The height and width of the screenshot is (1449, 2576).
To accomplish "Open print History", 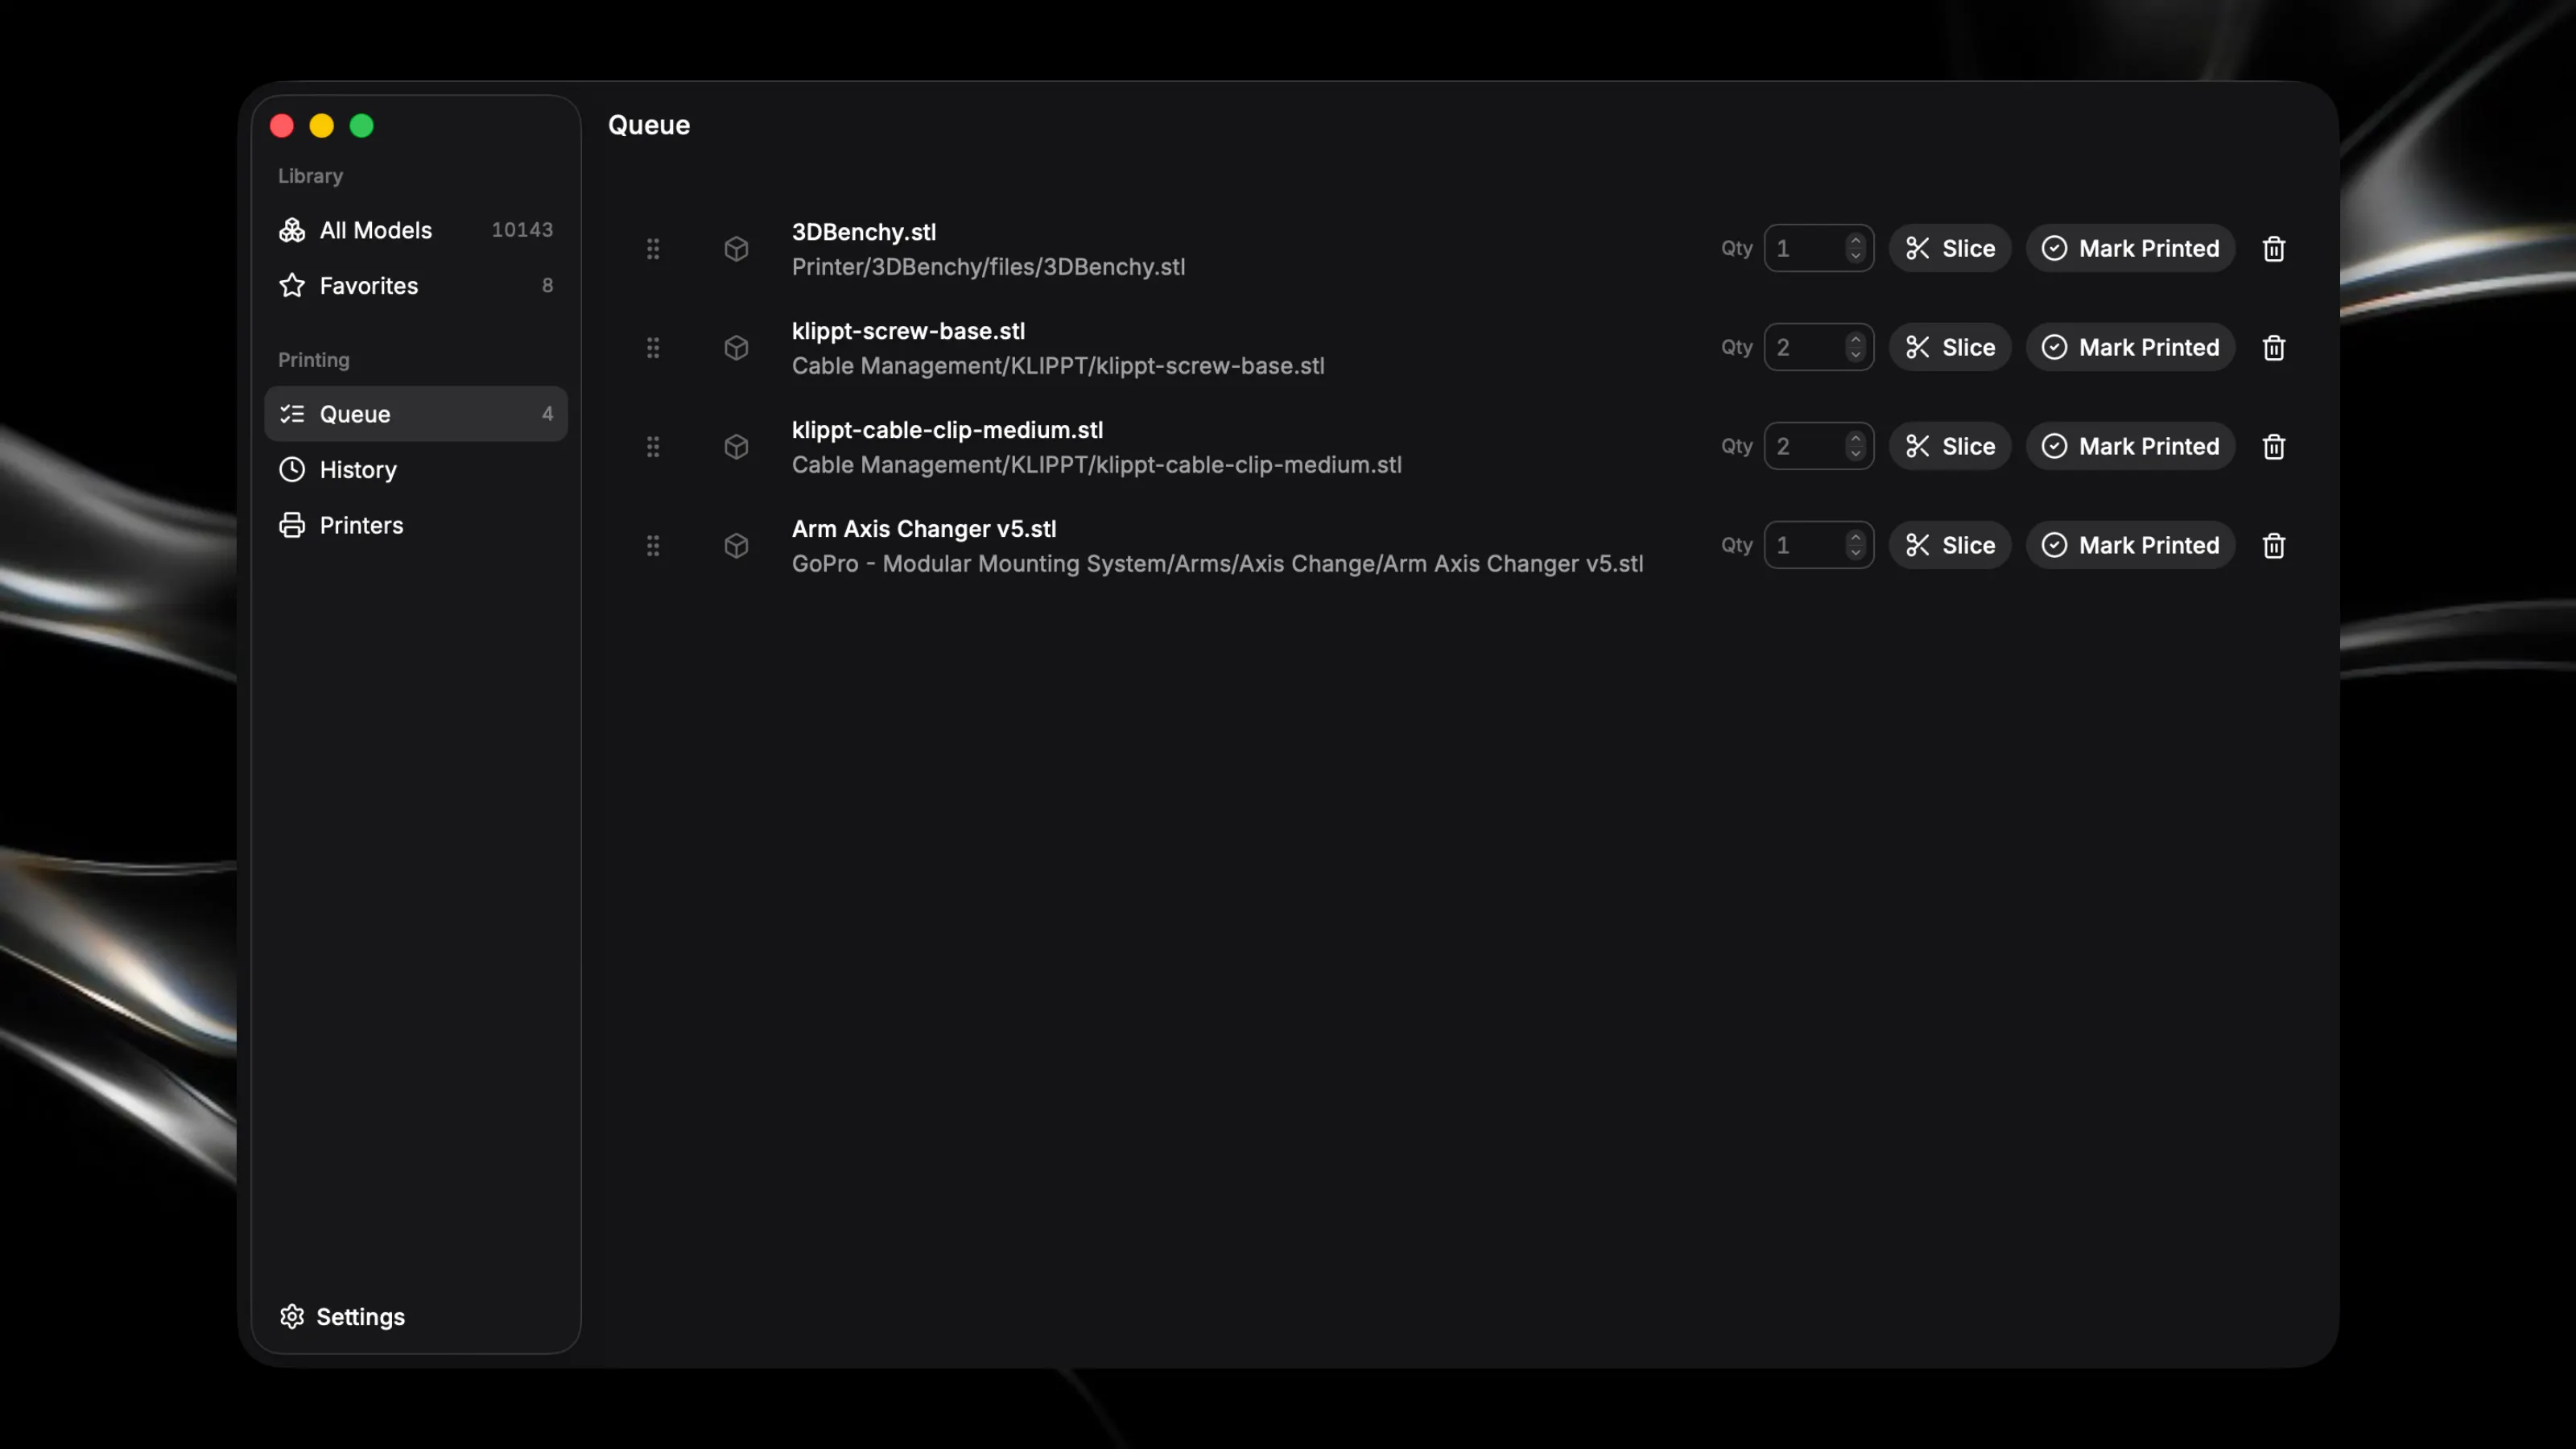I will (415, 470).
